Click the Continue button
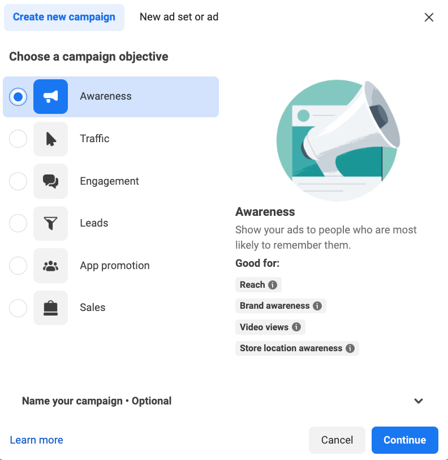 (x=404, y=440)
